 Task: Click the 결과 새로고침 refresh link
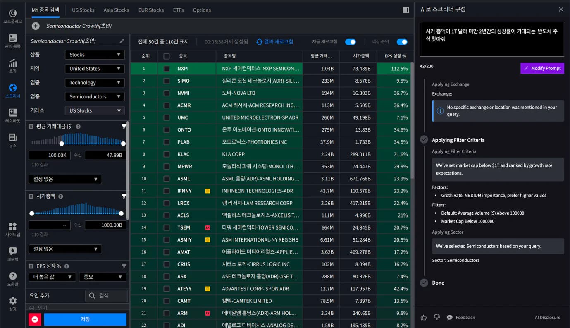[275, 42]
